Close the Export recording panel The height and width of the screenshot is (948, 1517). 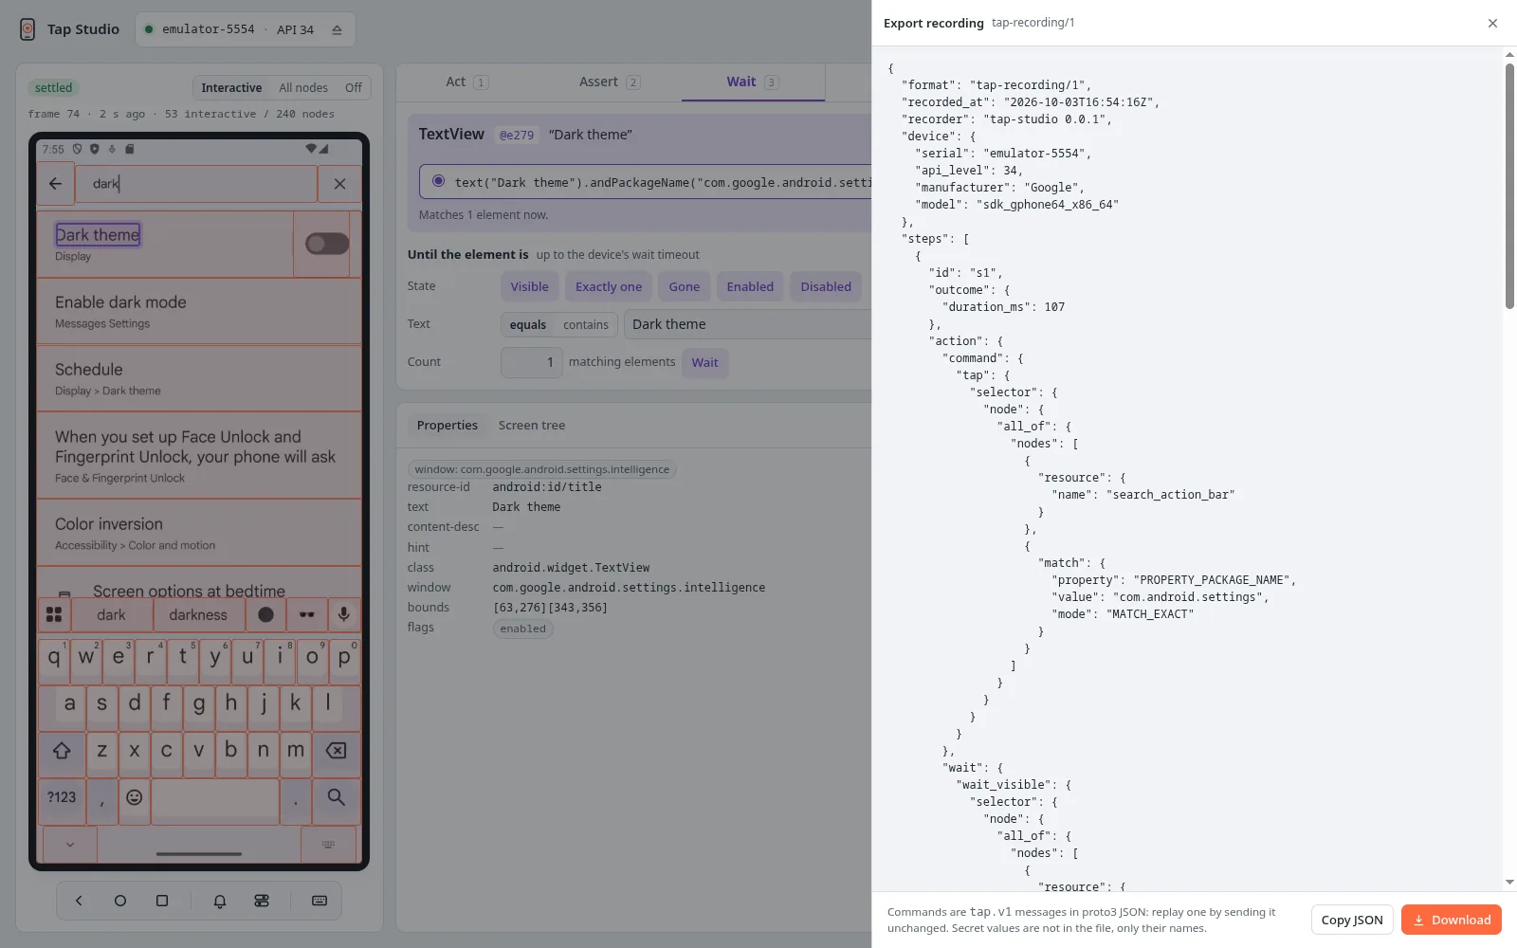[x=1492, y=23]
